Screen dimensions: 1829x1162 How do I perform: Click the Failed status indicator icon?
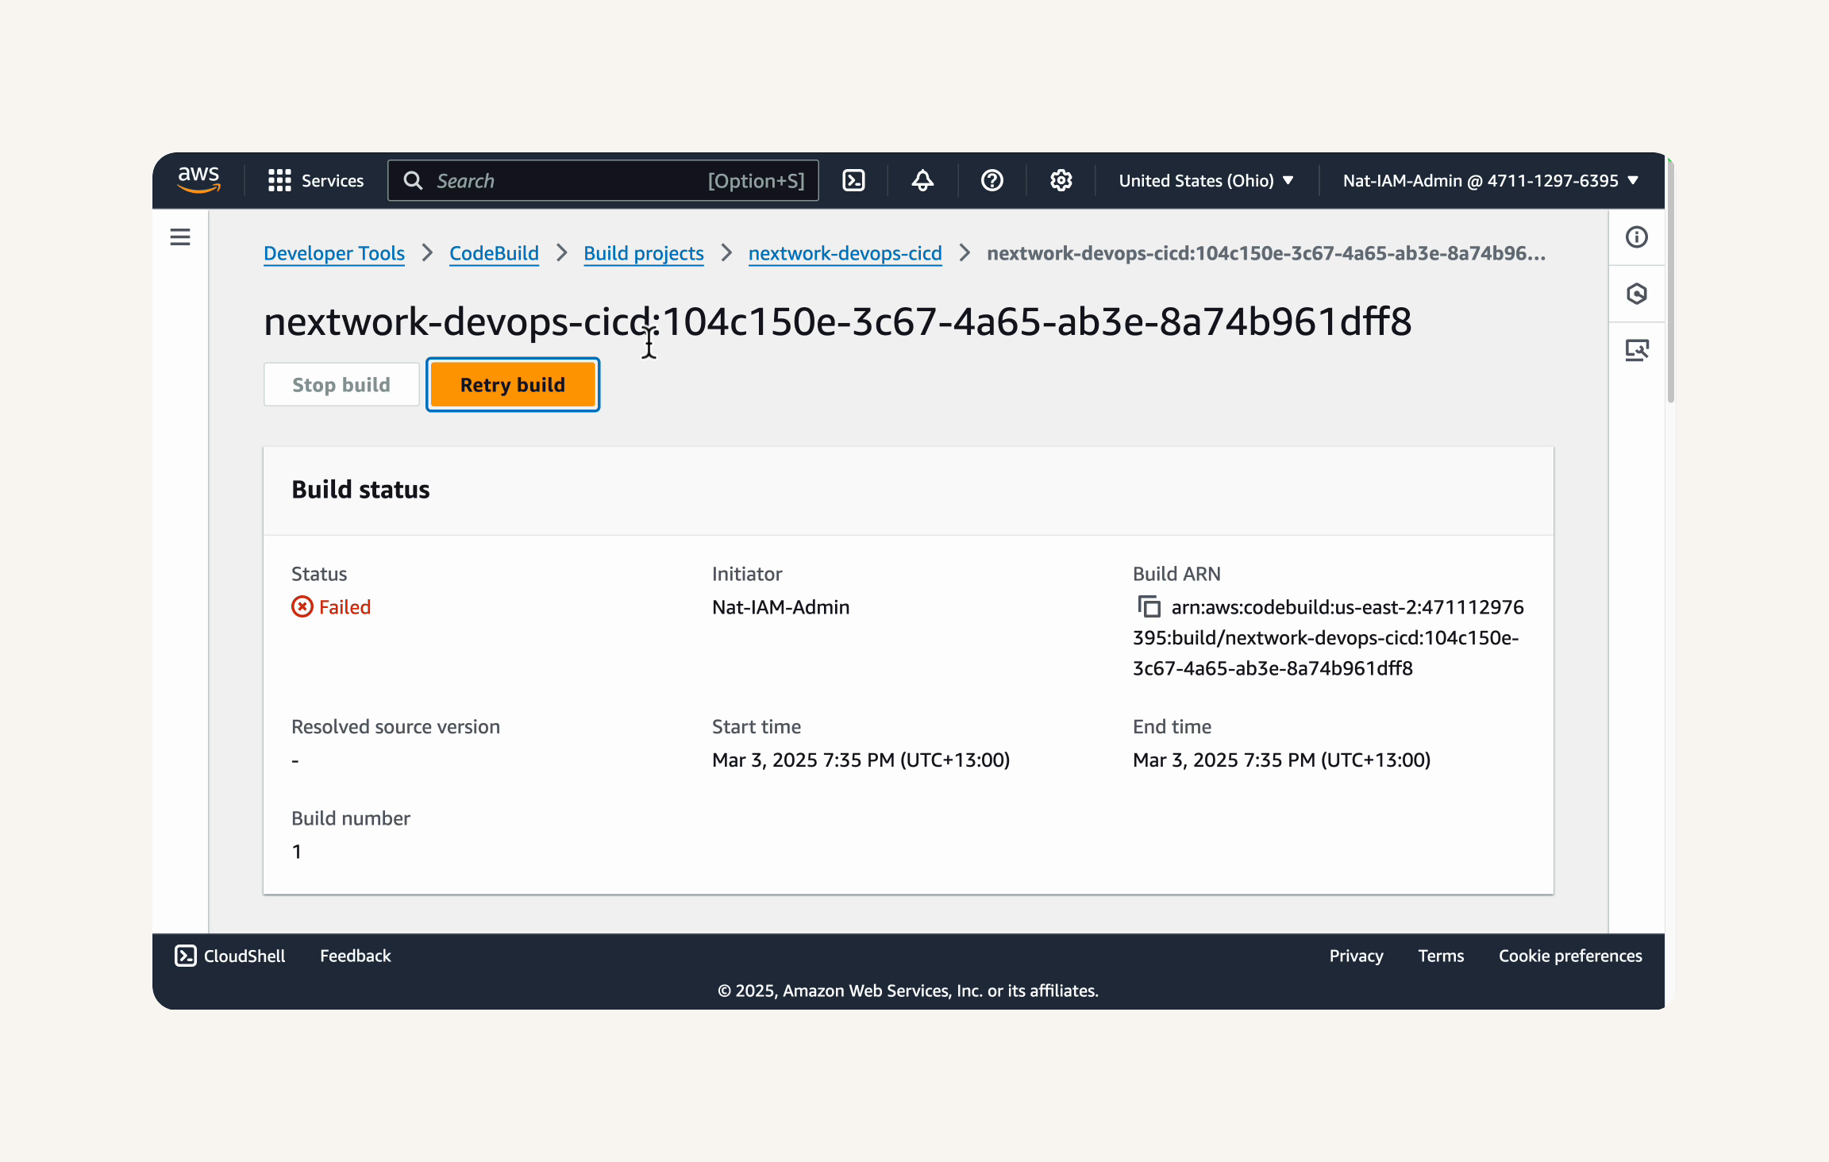click(302, 606)
